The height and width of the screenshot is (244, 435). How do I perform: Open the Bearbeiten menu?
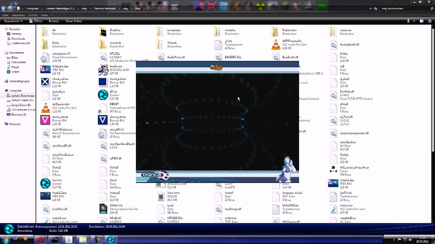coord(18,15)
